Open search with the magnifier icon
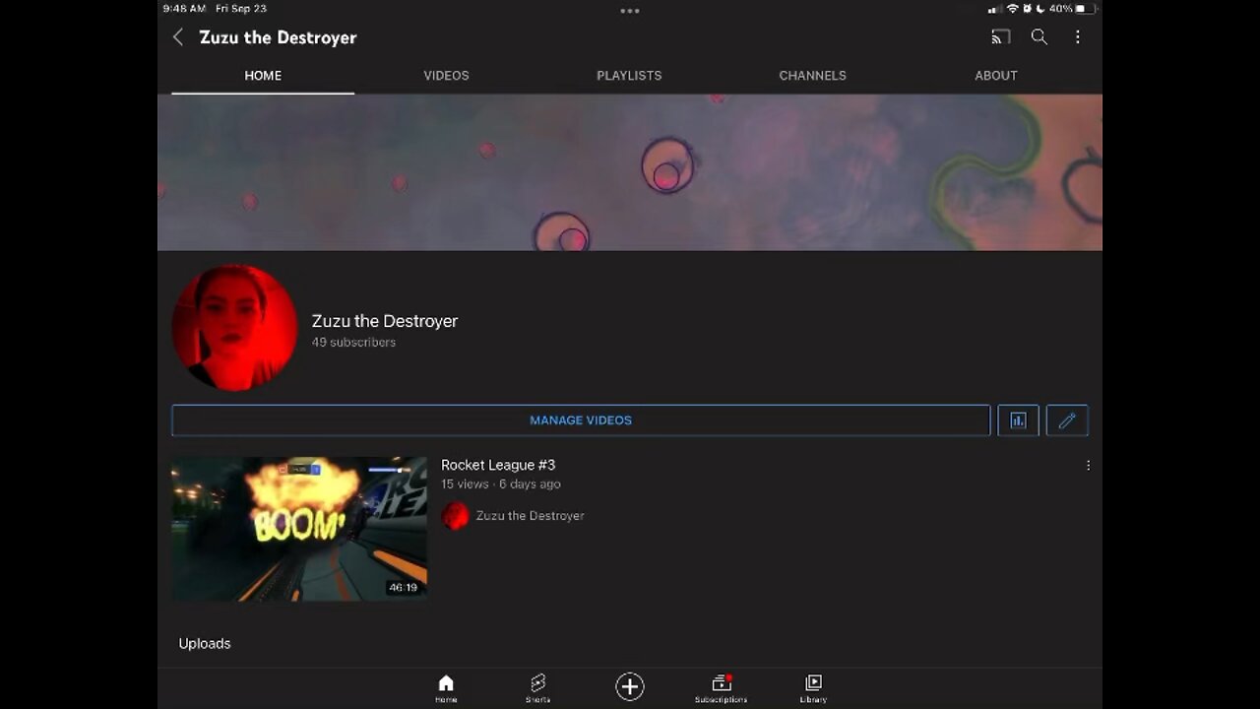This screenshot has width=1260, height=709. pyautogui.click(x=1039, y=37)
